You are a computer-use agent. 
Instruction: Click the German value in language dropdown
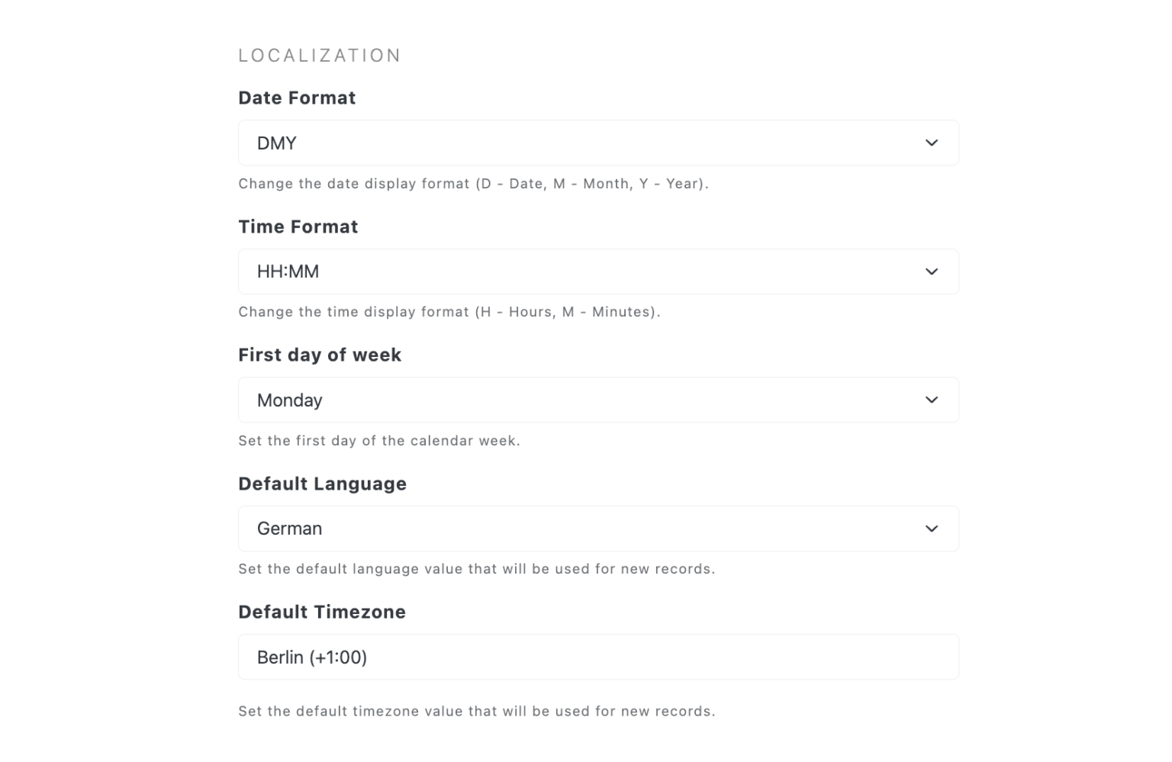coord(288,528)
